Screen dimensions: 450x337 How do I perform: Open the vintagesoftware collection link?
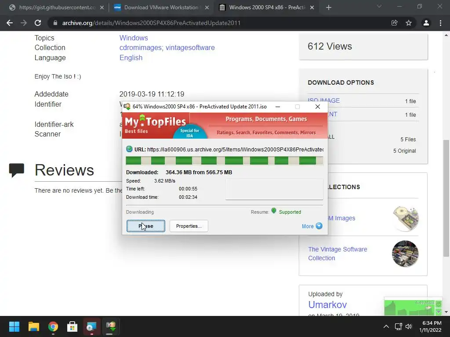click(190, 47)
